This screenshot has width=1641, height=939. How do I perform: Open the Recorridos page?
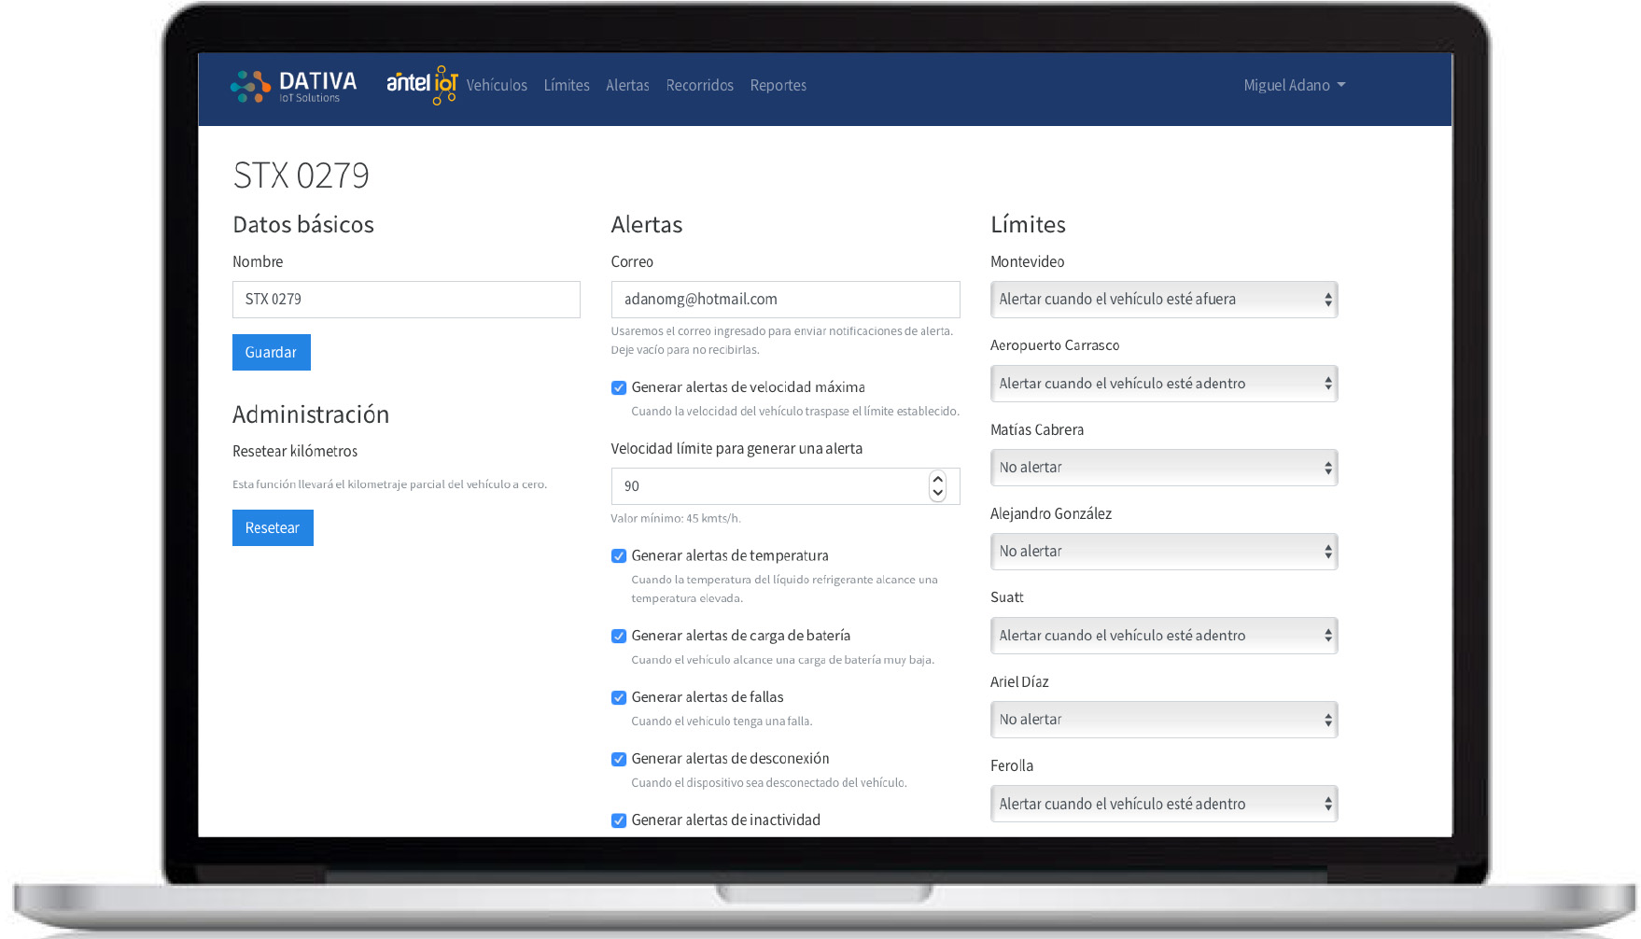coord(700,85)
